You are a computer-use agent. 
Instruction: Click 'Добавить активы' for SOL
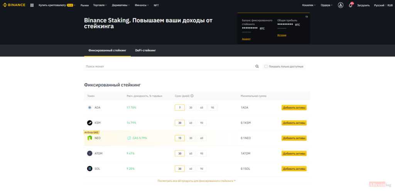(x=294, y=169)
